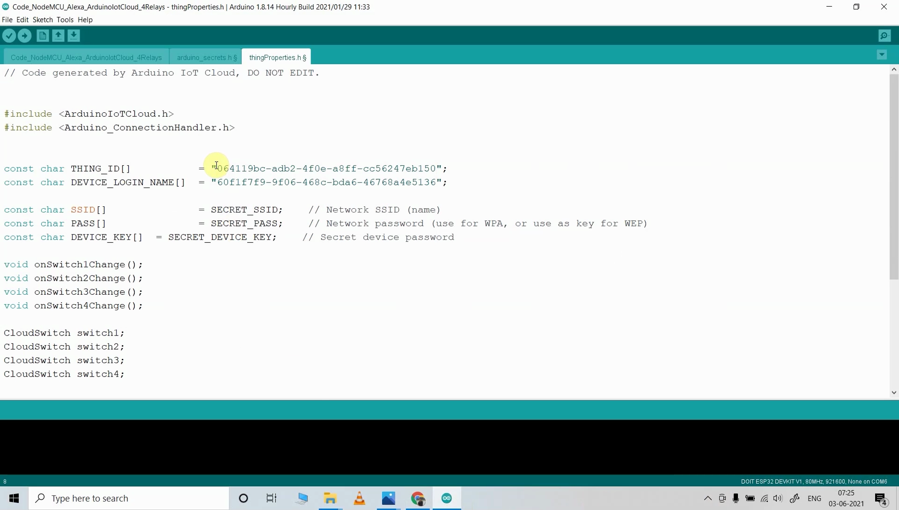Viewport: 899px width, 510px height.
Task: Click the ArduinoIoTCloud.h include line
Action: point(89,114)
